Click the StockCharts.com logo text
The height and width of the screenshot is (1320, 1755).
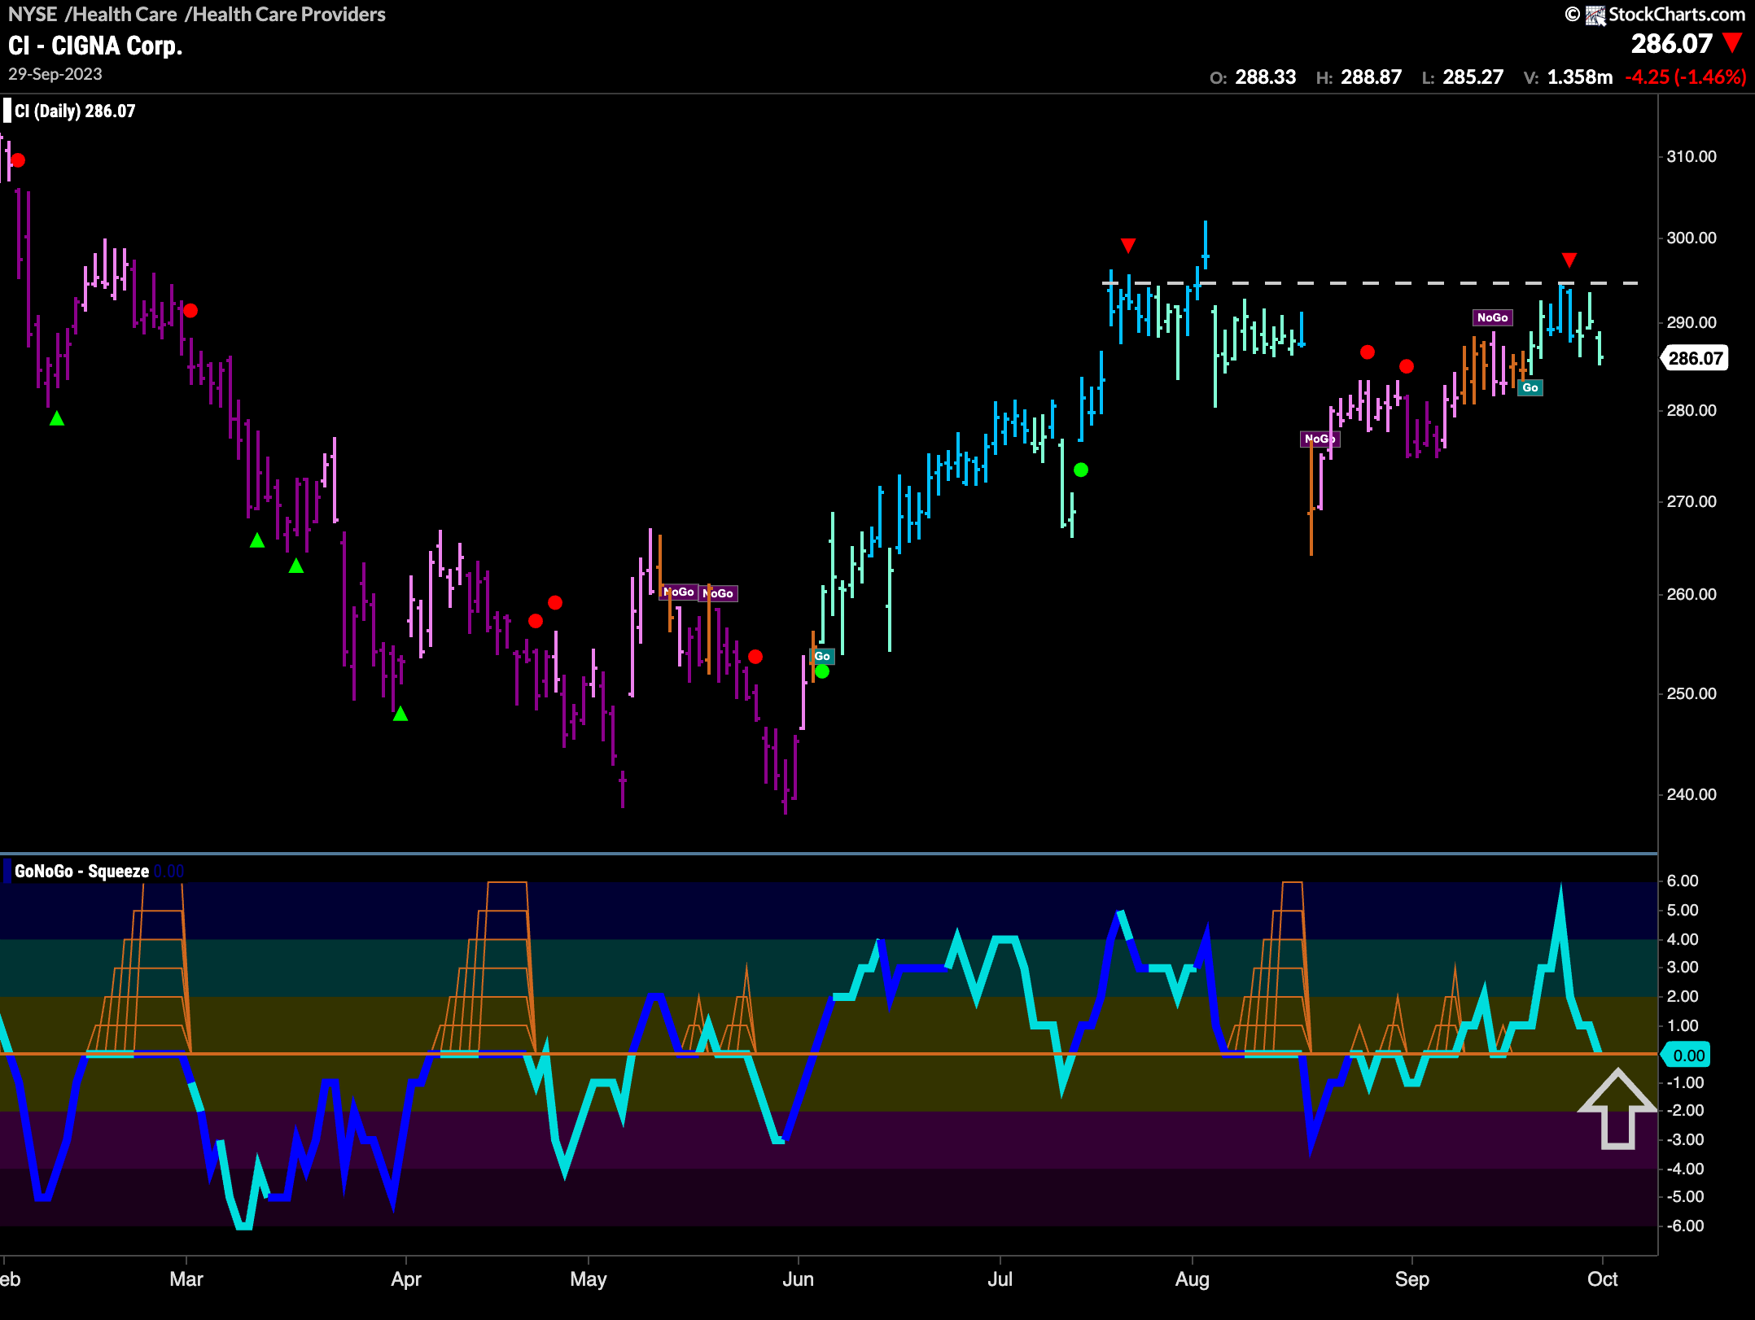click(x=1677, y=14)
